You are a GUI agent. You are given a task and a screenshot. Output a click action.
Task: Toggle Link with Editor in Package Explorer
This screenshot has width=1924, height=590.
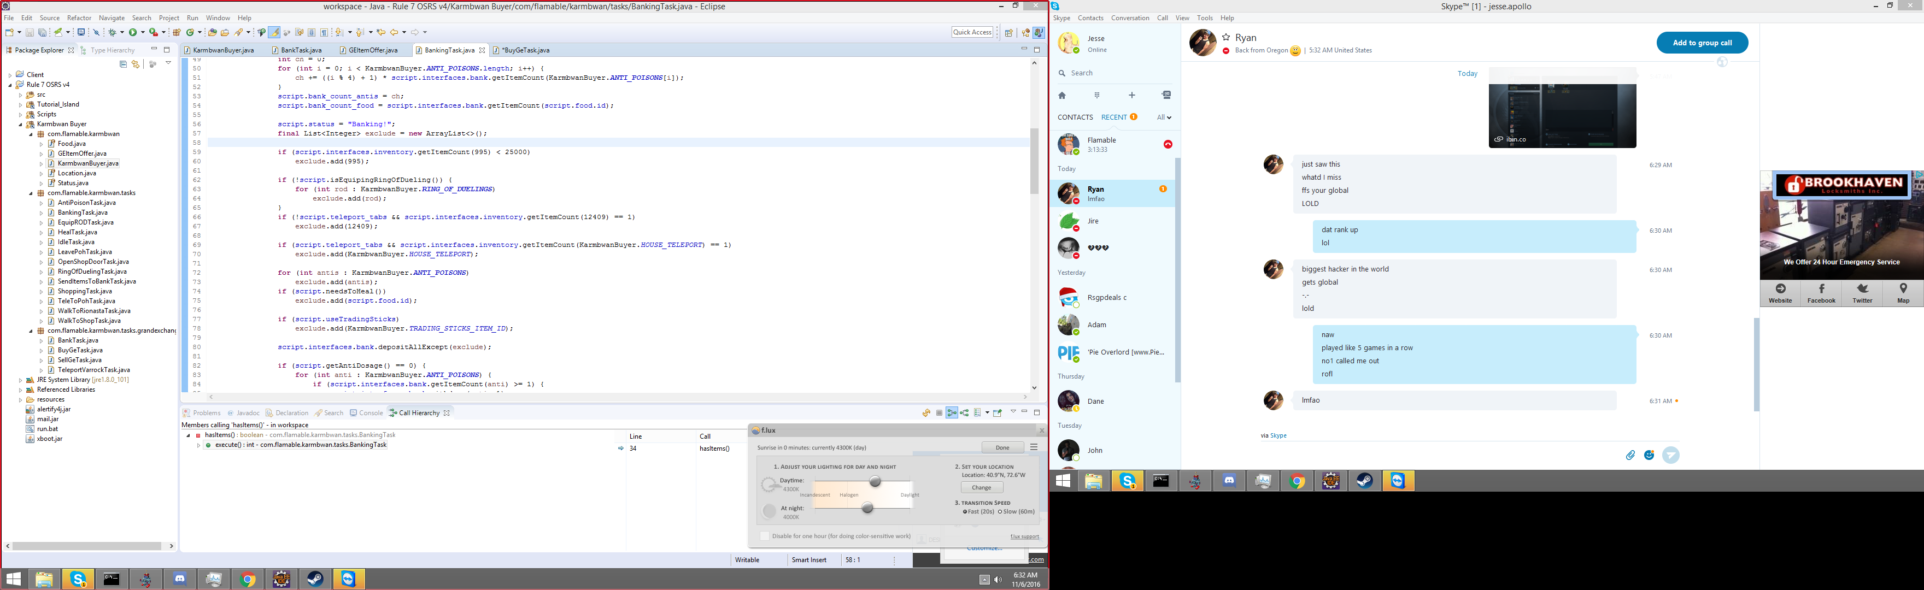click(135, 64)
